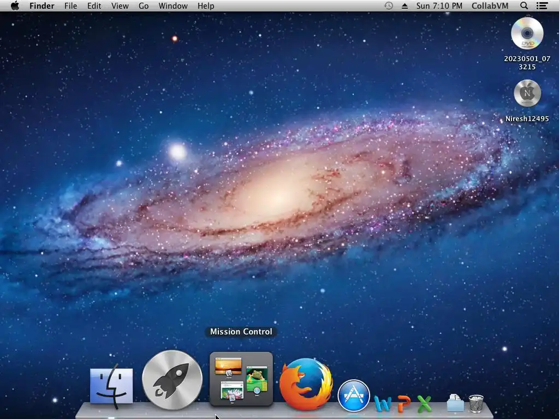Click the Time Machine menu bar icon
The height and width of the screenshot is (419, 559).
[x=389, y=5]
